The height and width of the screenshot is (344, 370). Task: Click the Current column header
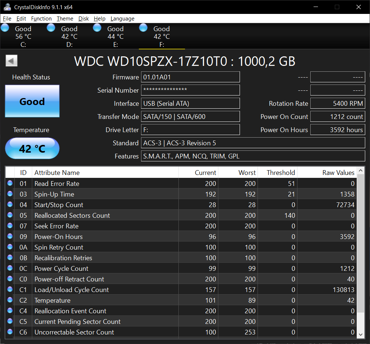point(199,173)
